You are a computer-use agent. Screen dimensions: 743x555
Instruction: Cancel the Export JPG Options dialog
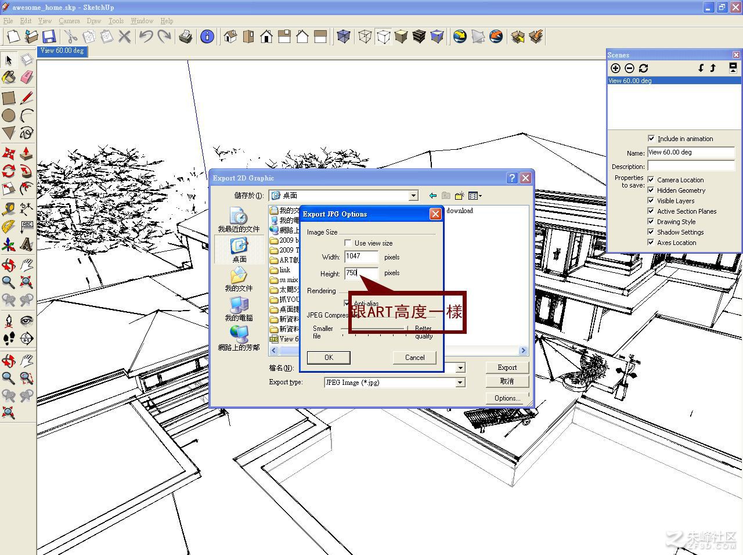[x=415, y=358]
